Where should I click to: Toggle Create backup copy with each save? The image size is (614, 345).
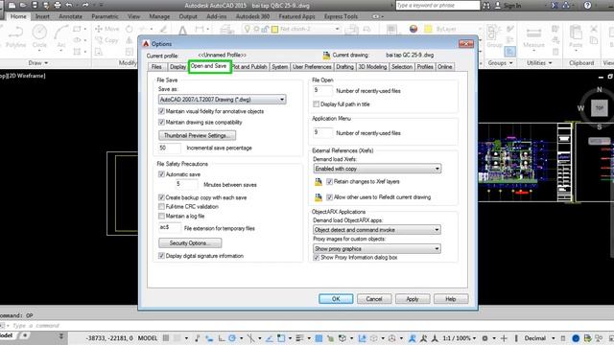[x=161, y=197]
